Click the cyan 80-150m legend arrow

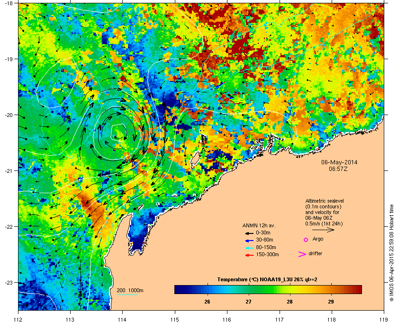click(249, 248)
